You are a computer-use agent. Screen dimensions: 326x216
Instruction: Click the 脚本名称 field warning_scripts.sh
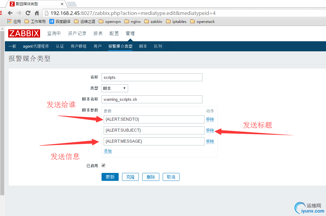coord(152,99)
